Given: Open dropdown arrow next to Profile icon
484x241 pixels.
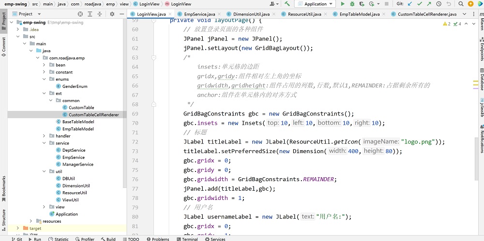Looking at the screenshot, I should 378,4.
